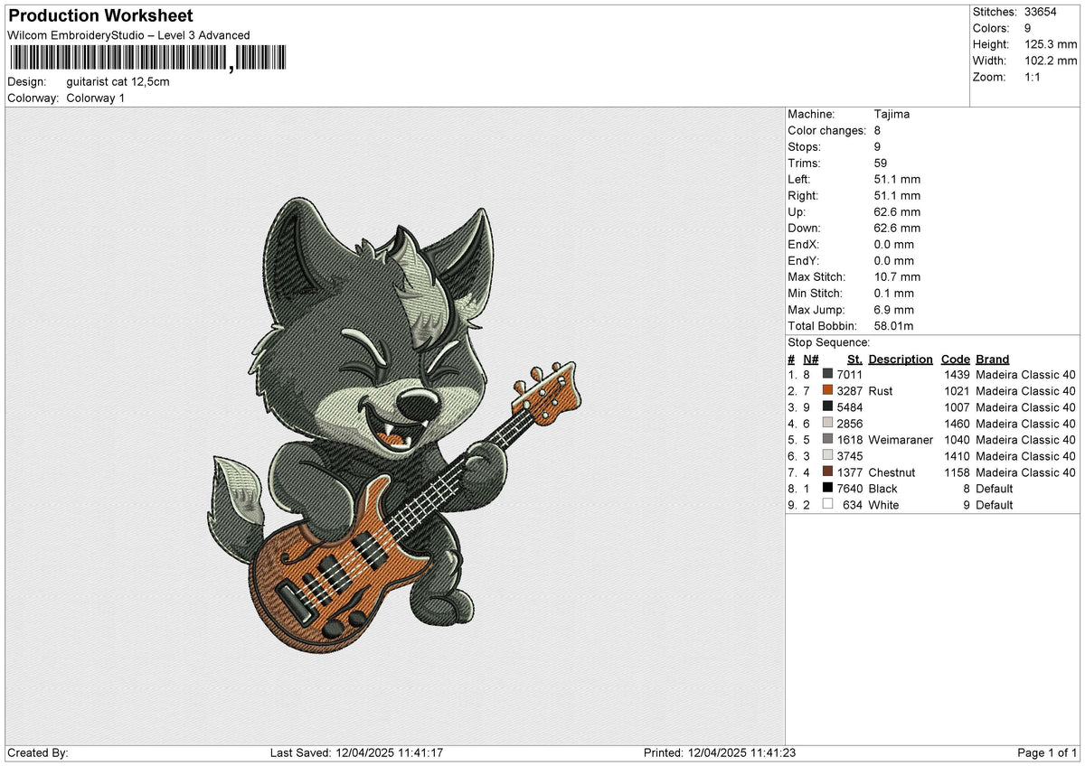
Task: Click the Black color swatch
Action: tap(827, 489)
